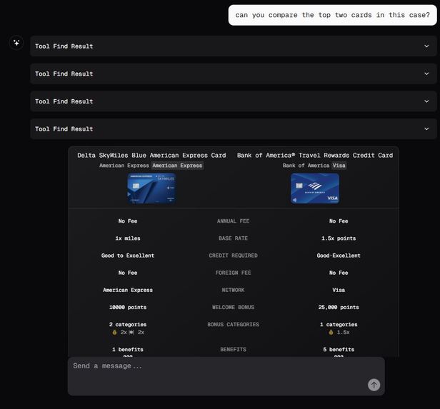Click the FOREIGN FEE row label
This screenshot has width=440, height=409.
click(x=233, y=273)
